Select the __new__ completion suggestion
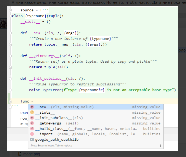The image size is (186, 157). click(x=96, y=107)
